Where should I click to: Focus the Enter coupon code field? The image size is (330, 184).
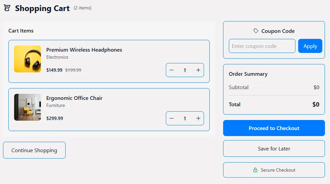pyautogui.click(x=262, y=46)
